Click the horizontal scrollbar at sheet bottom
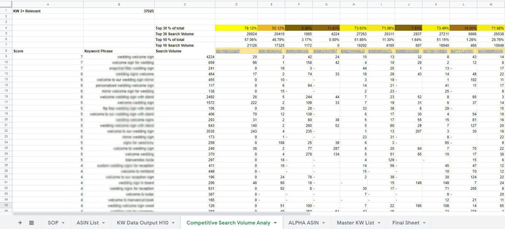This screenshot has height=229, width=505. 162,213
